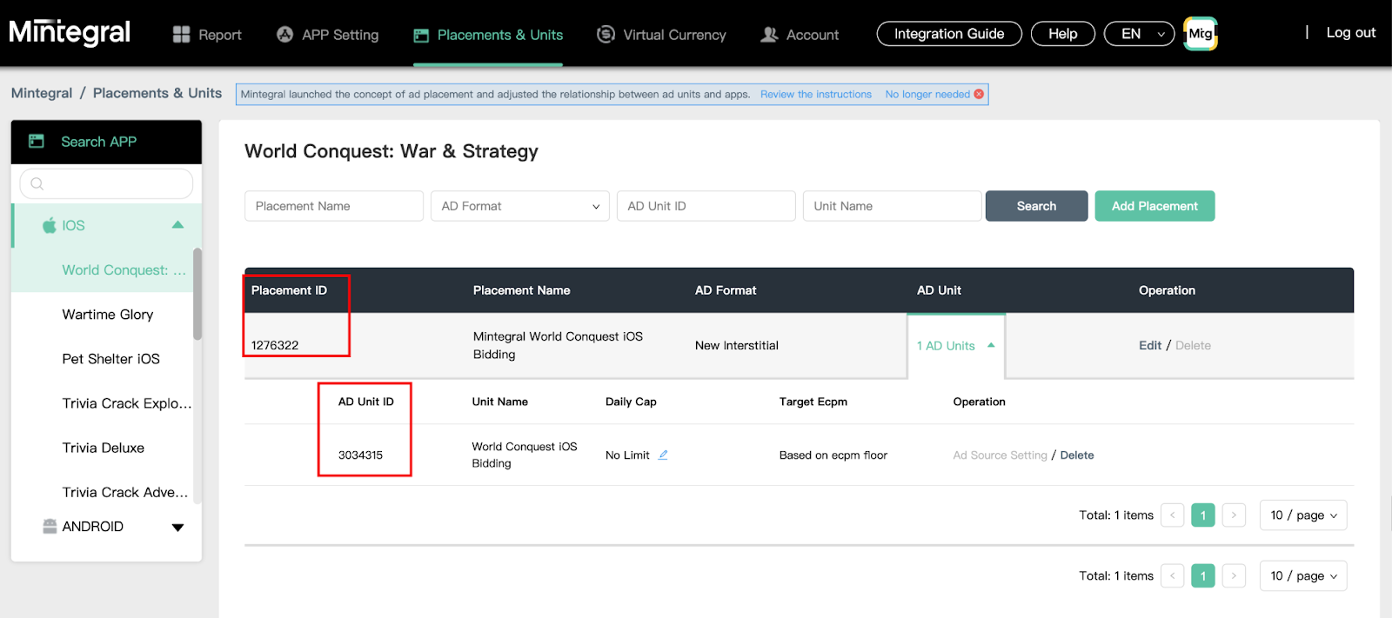This screenshot has width=1392, height=618.
Task: Click the Search button
Action: coord(1036,206)
